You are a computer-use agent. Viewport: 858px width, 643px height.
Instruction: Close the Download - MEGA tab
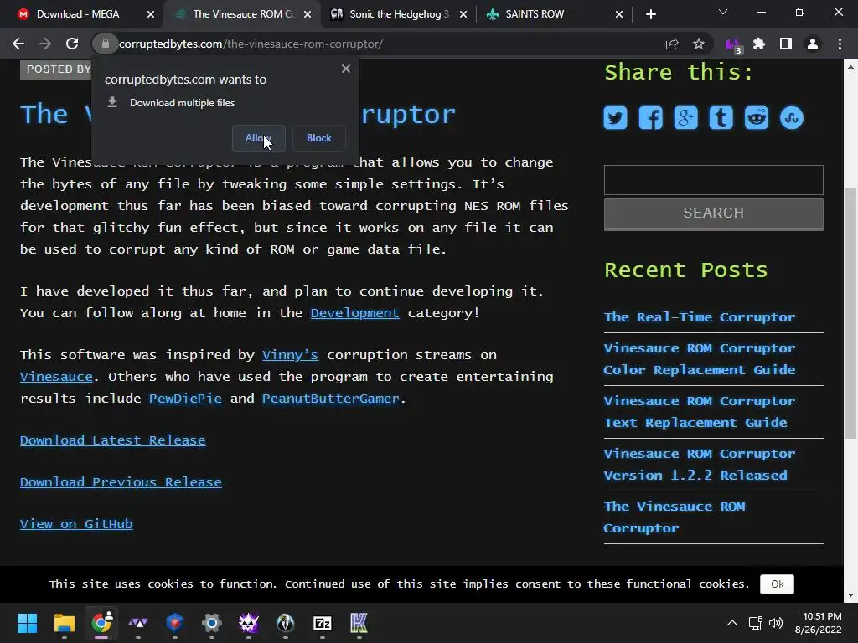pos(151,15)
